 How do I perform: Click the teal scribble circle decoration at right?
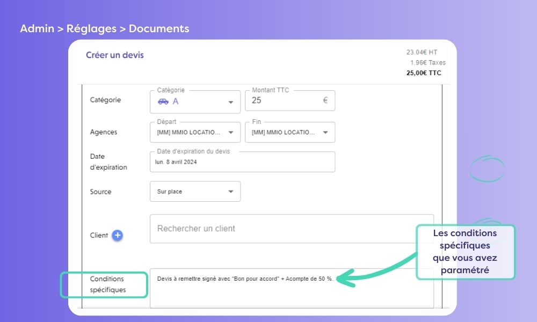coord(487,170)
